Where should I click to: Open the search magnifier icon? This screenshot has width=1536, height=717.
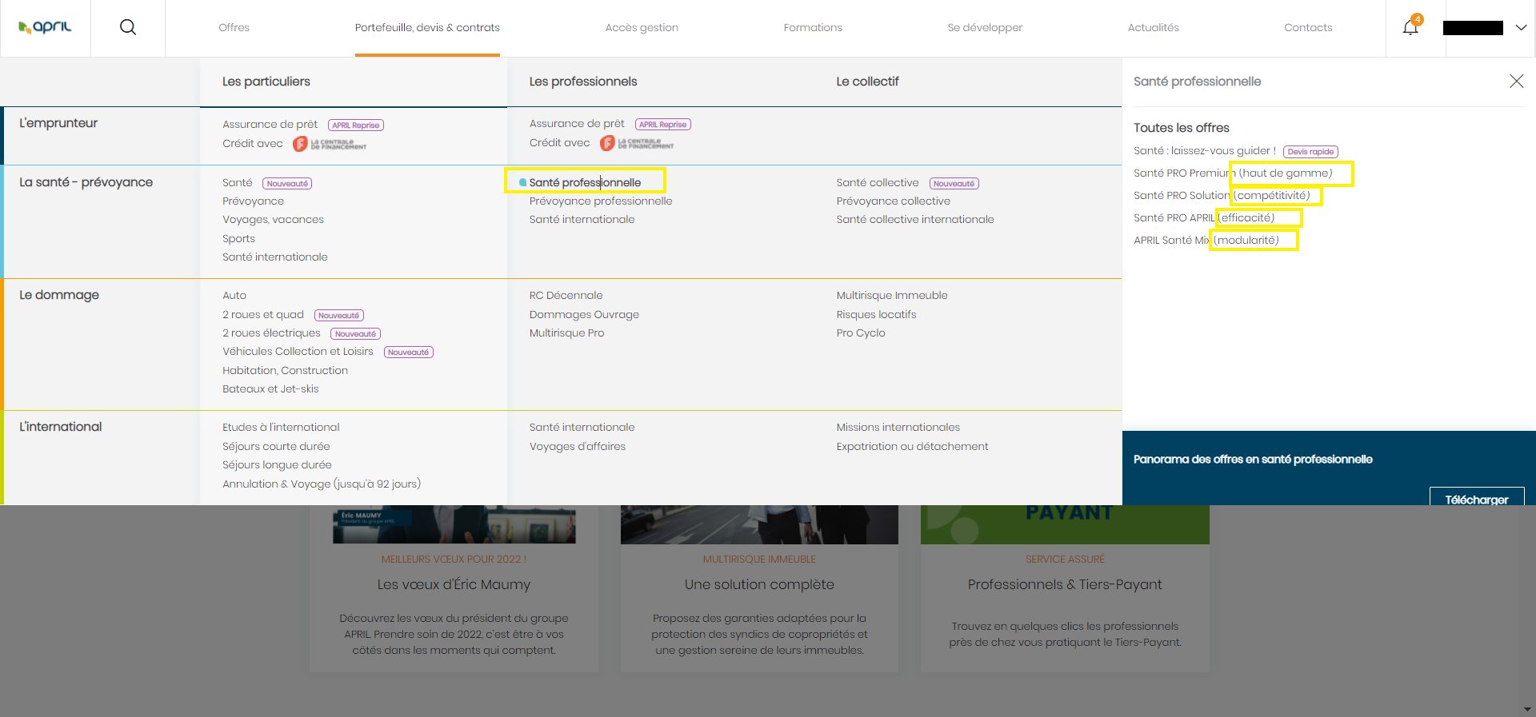click(128, 27)
